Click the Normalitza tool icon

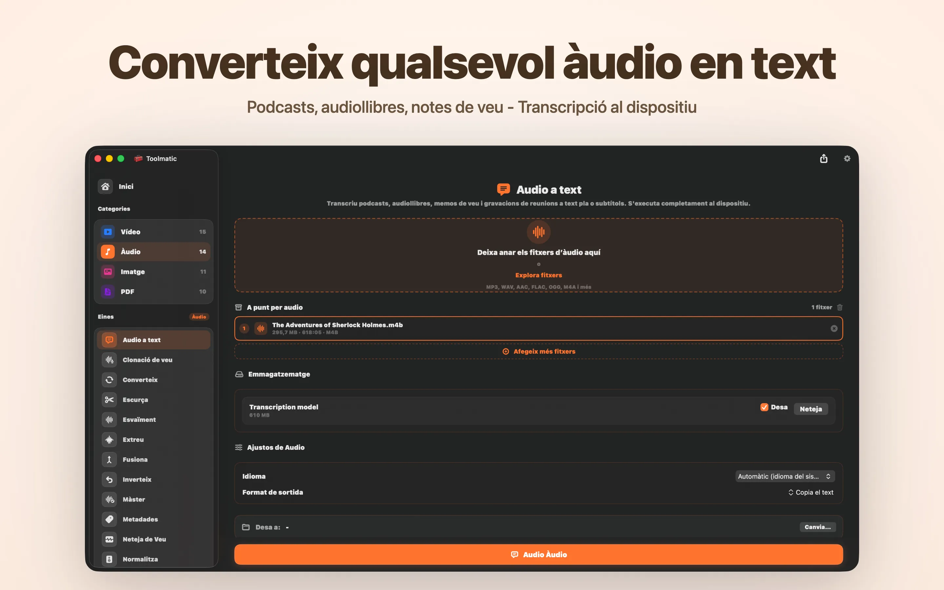(x=109, y=559)
